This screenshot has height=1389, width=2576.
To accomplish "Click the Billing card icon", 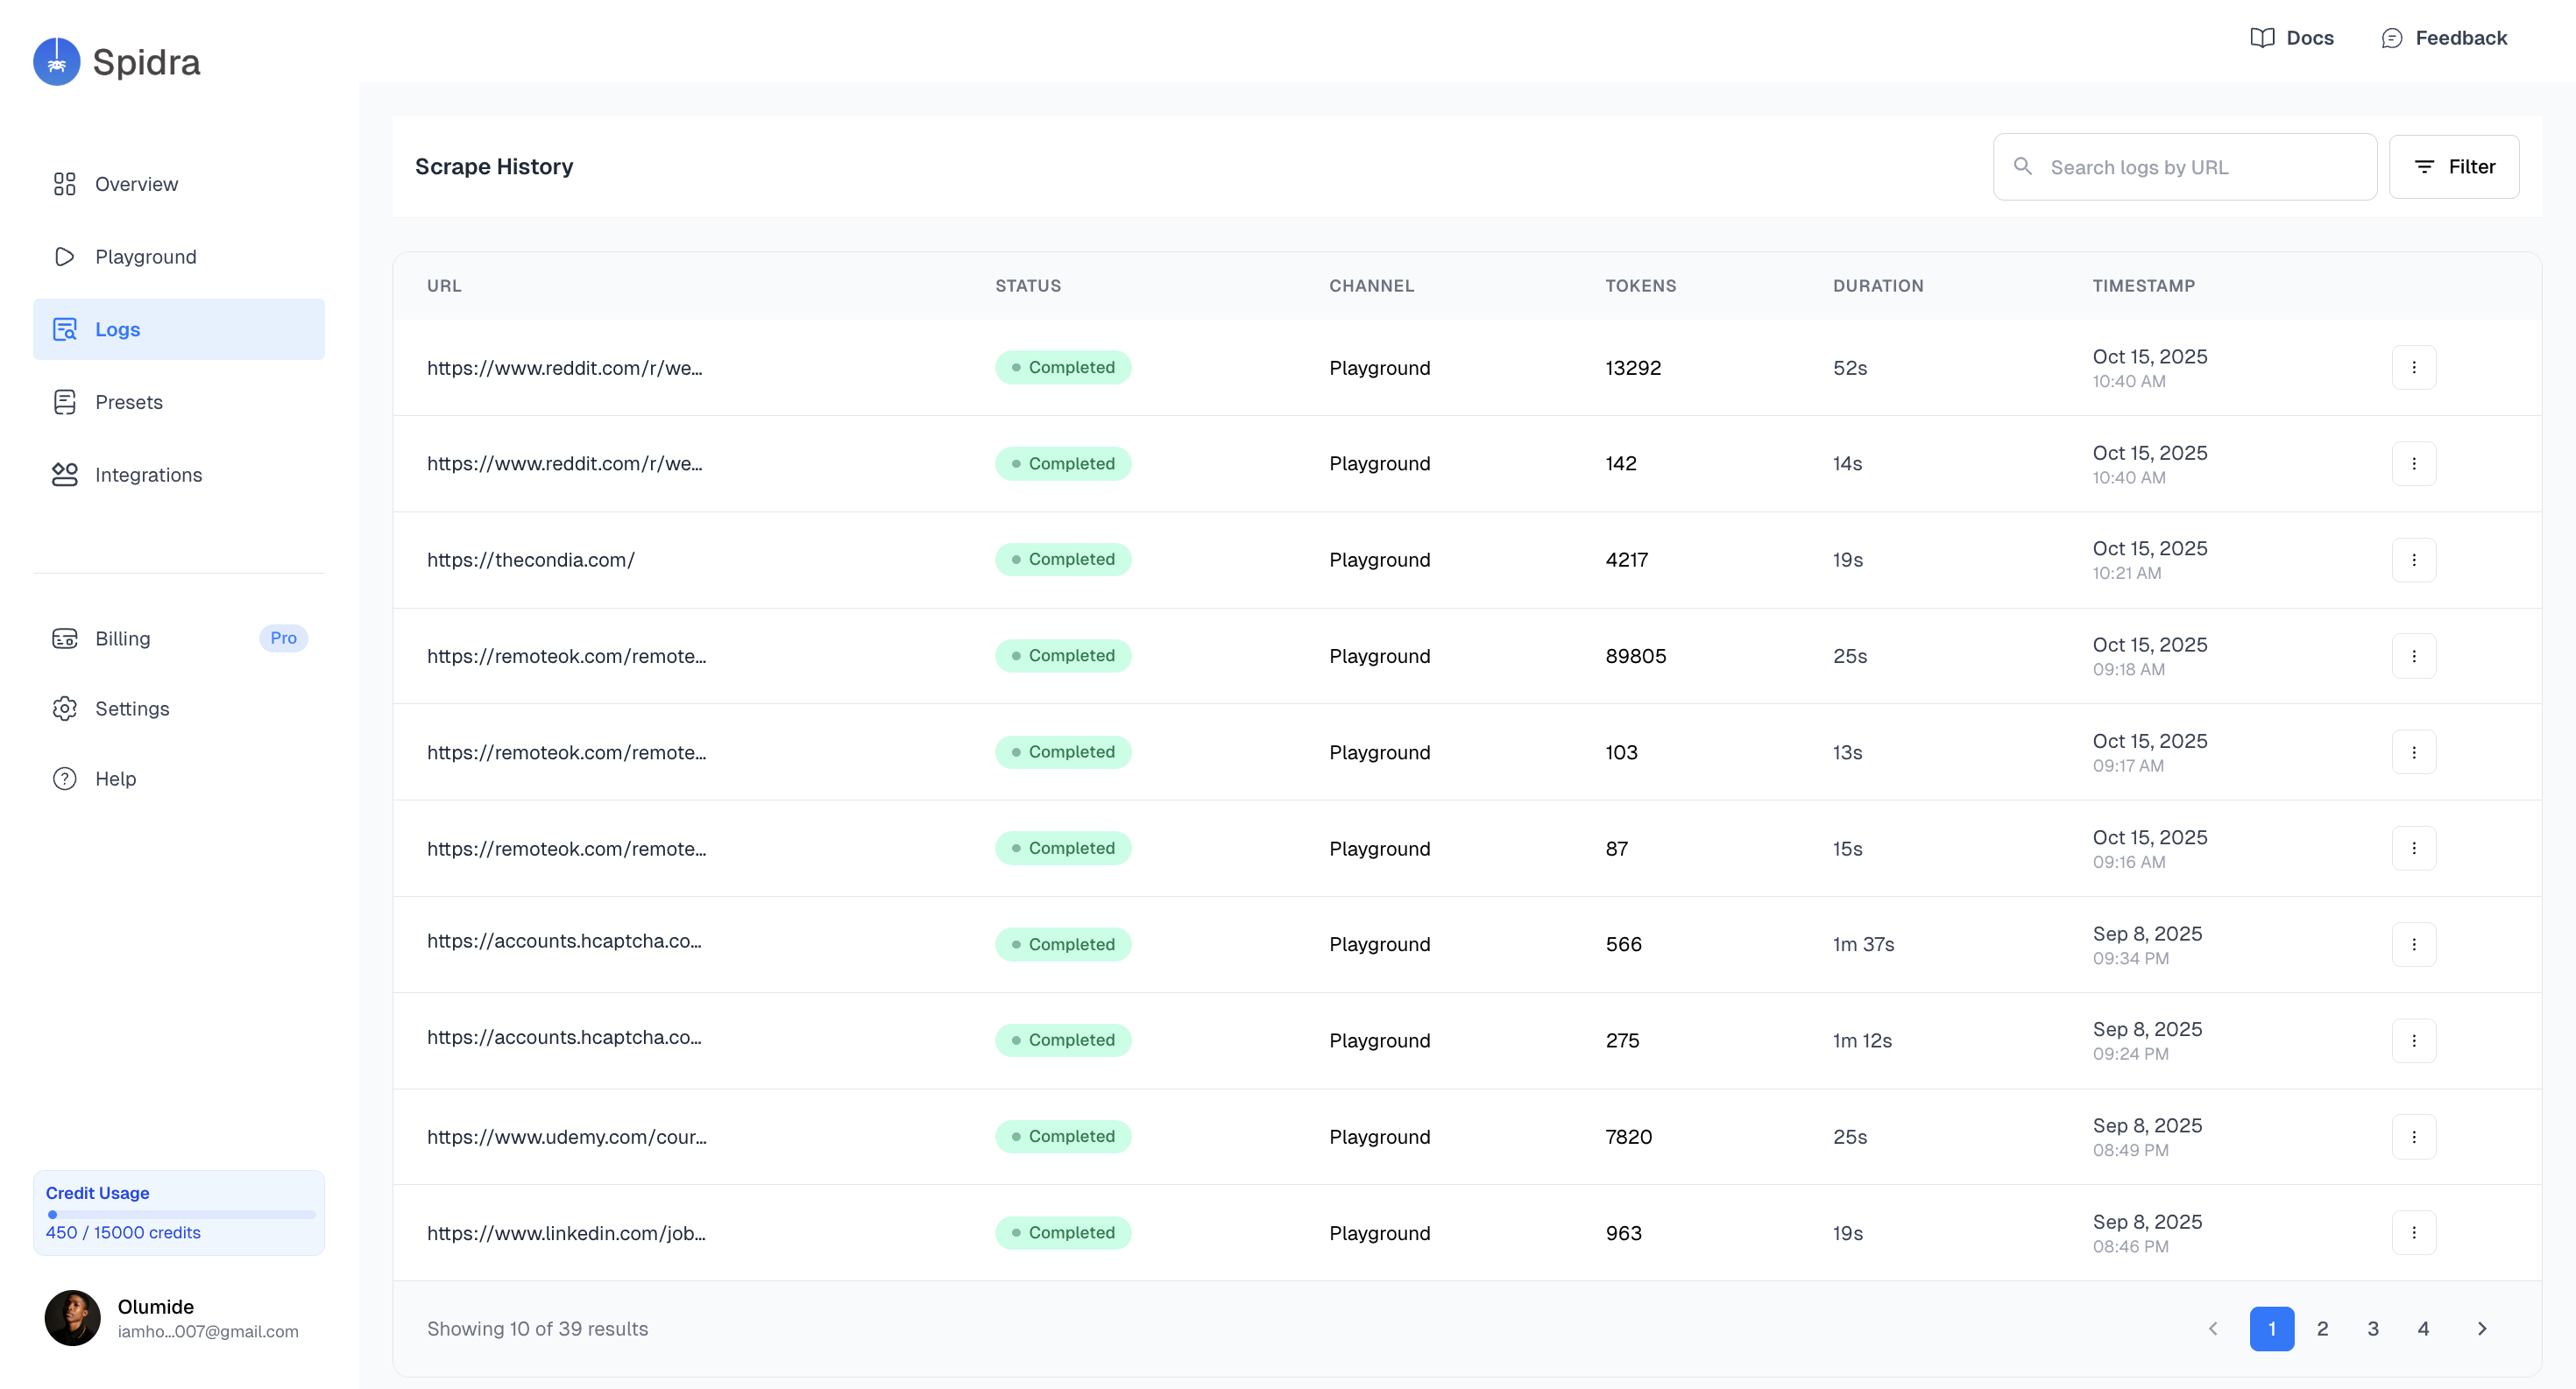I will (64, 638).
